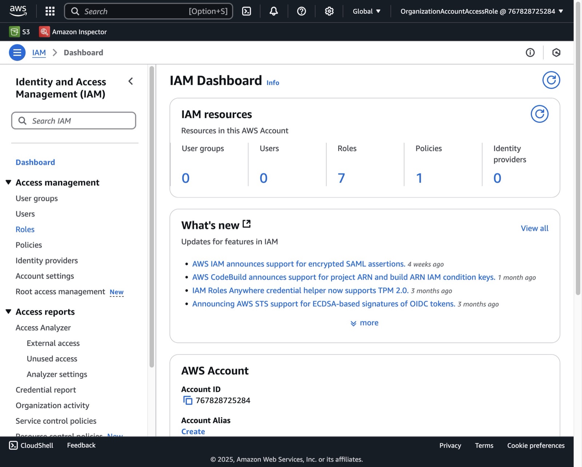Refresh the IAM Dashboard page icon
Image resolution: width=582 pixels, height=467 pixels.
(x=551, y=80)
